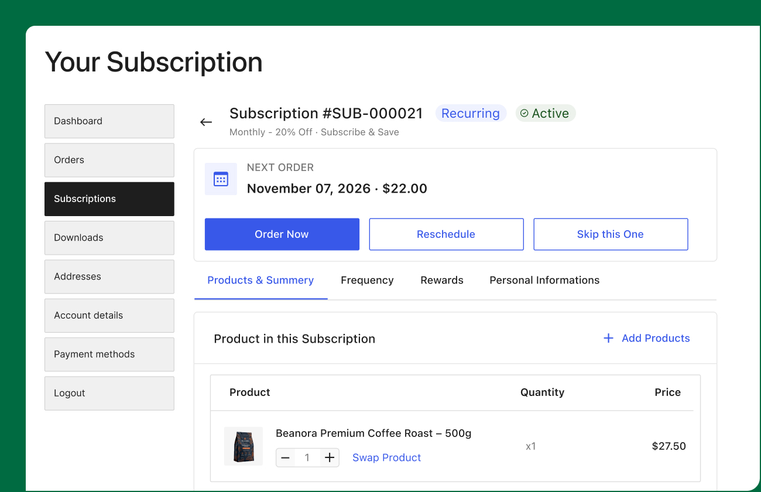The width and height of the screenshot is (761, 492).
Task: Click the Skip this One button
Action: tap(611, 234)
